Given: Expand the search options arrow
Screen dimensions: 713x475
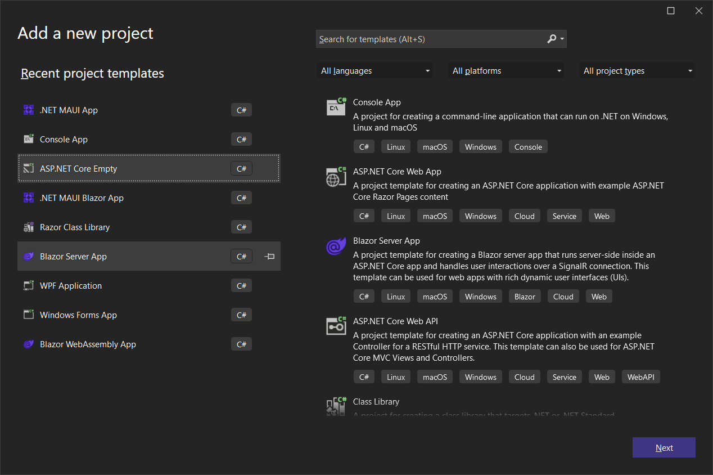Looking at the screenshot, I should [562, 39].
